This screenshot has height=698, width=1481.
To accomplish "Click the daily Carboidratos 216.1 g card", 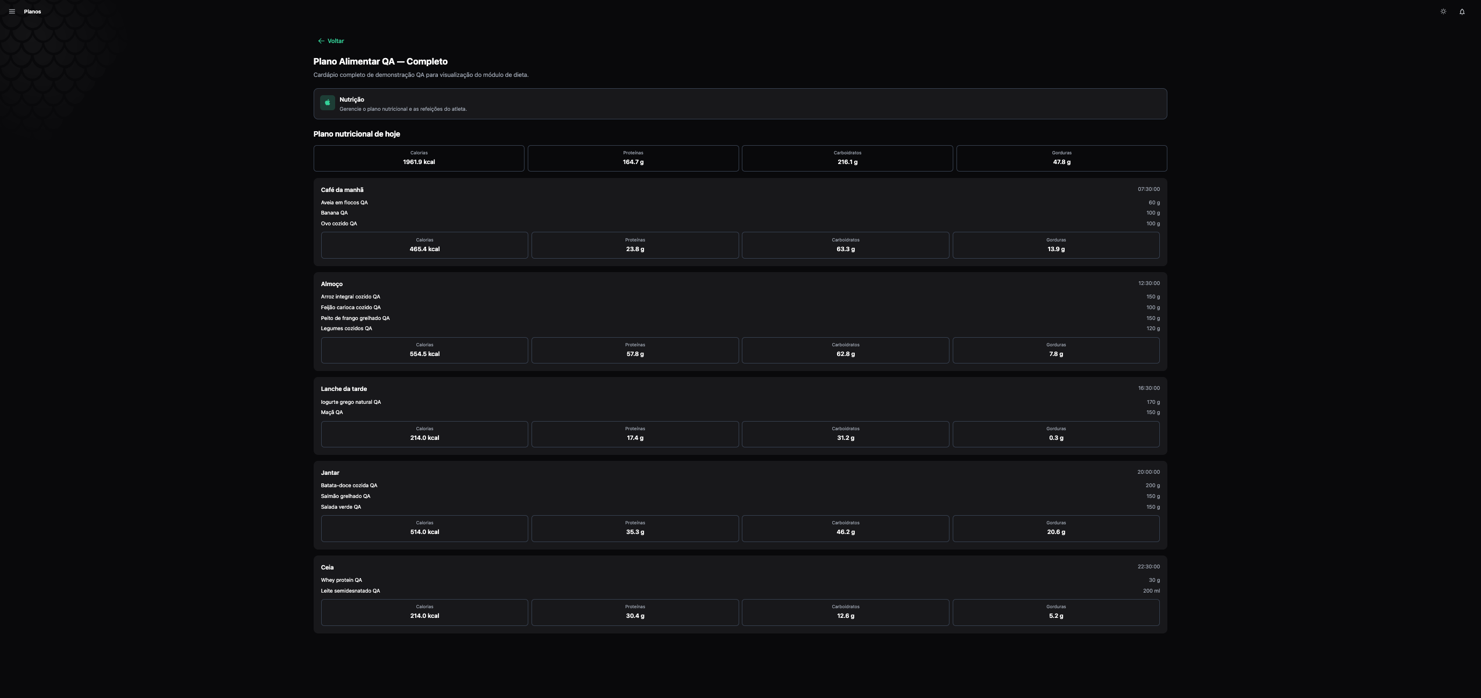I will (x=847, y=158).
